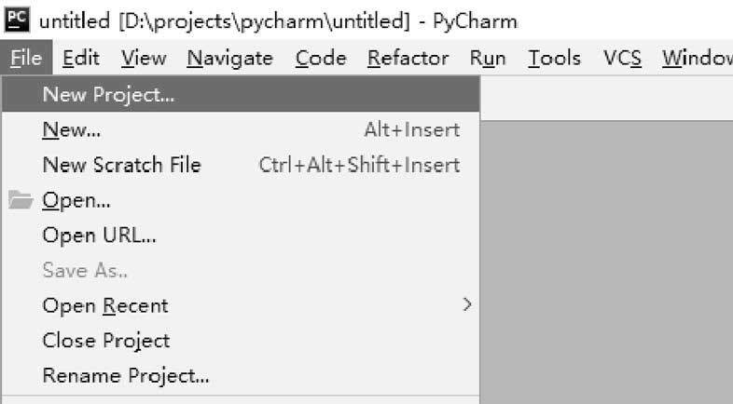The image size is (733, 404).
Task: Choose Rename Project... entry
Action: point(241,375)
